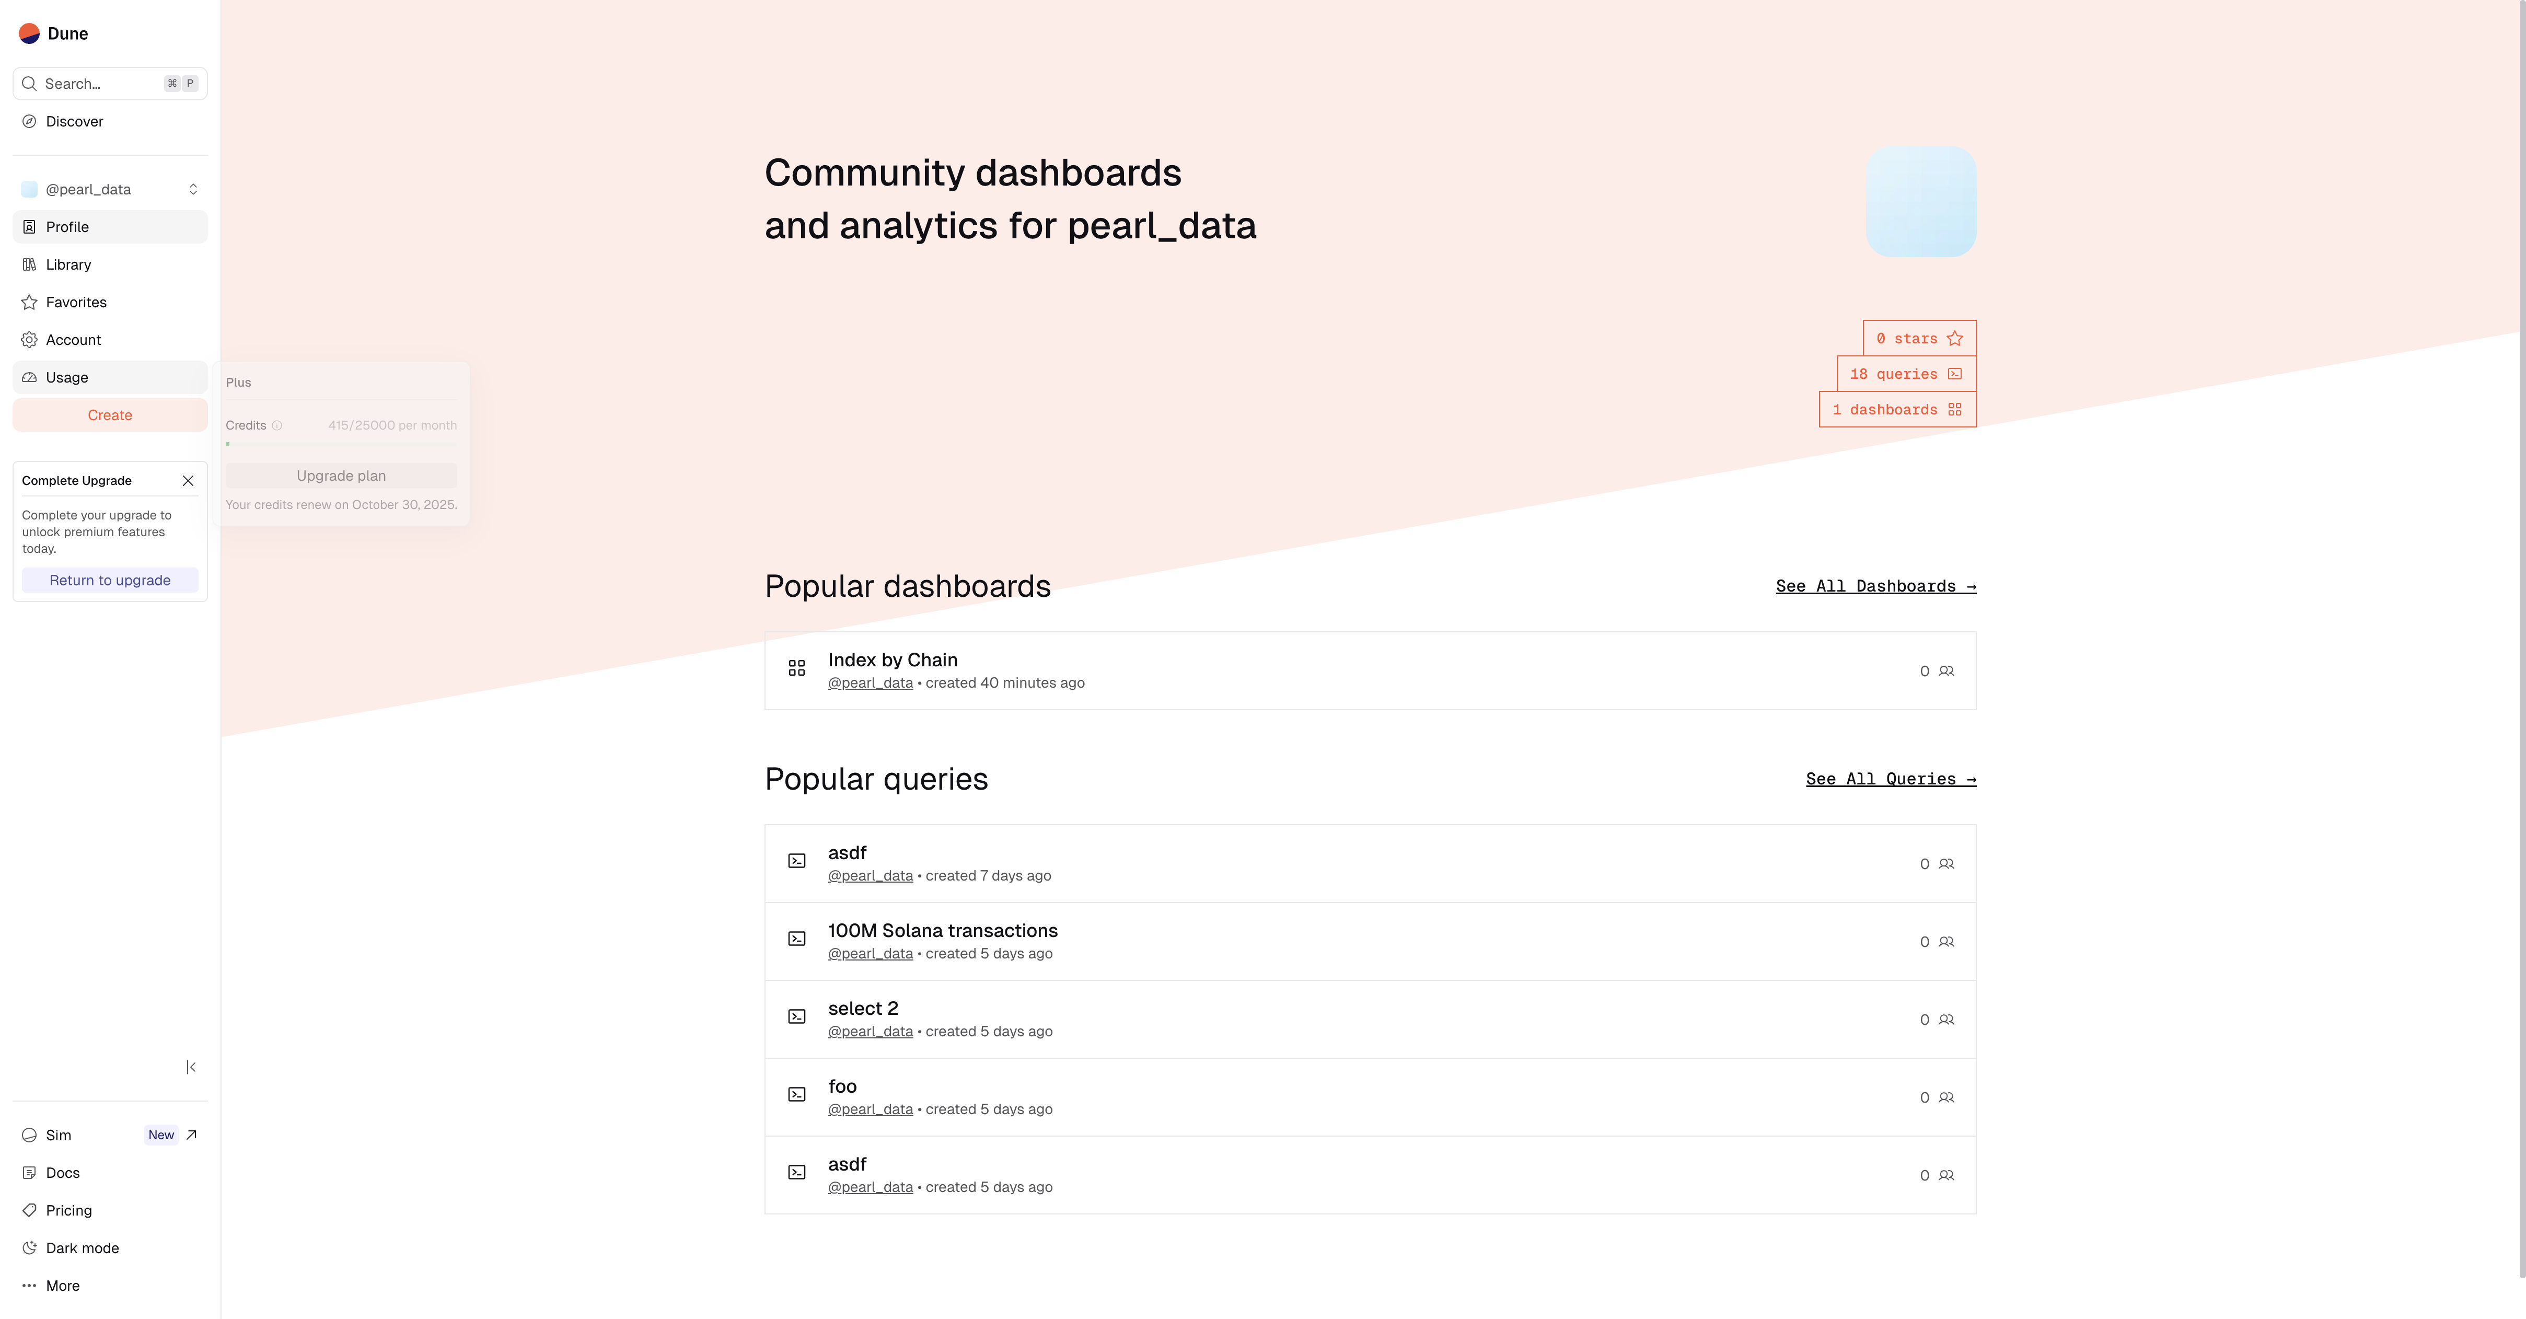Image resolution: width=2526 pixels, height=1319 pixels.
Task: Dismiss the Complete Upgrade card
Action: pos(188,481)
